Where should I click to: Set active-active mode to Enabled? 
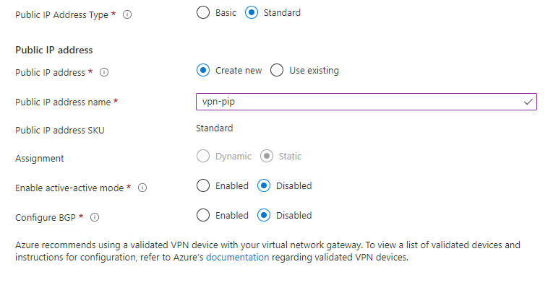pos(203,185)
